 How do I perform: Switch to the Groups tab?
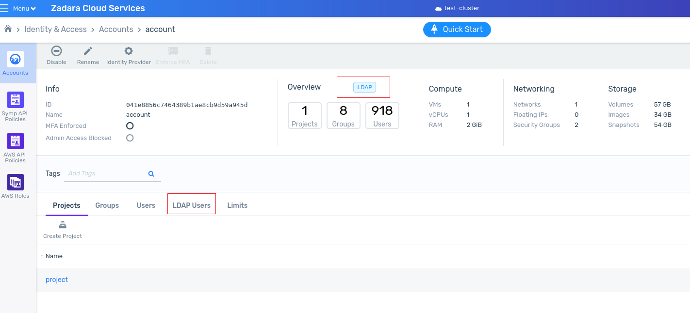(x=107, y=205)
